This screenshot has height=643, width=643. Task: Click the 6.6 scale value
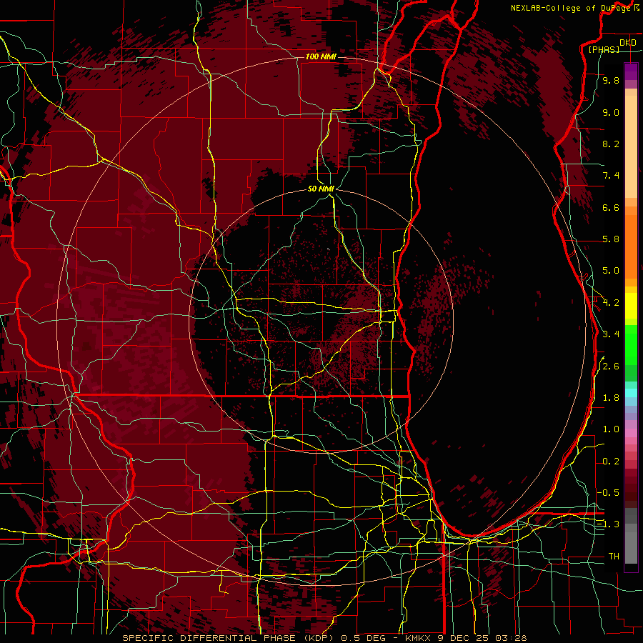point(611,207)
